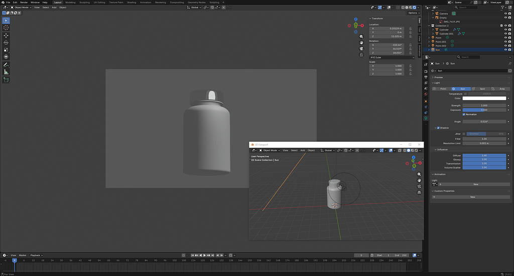Collapse the Collection 2 tree

[x=429, y=26]
